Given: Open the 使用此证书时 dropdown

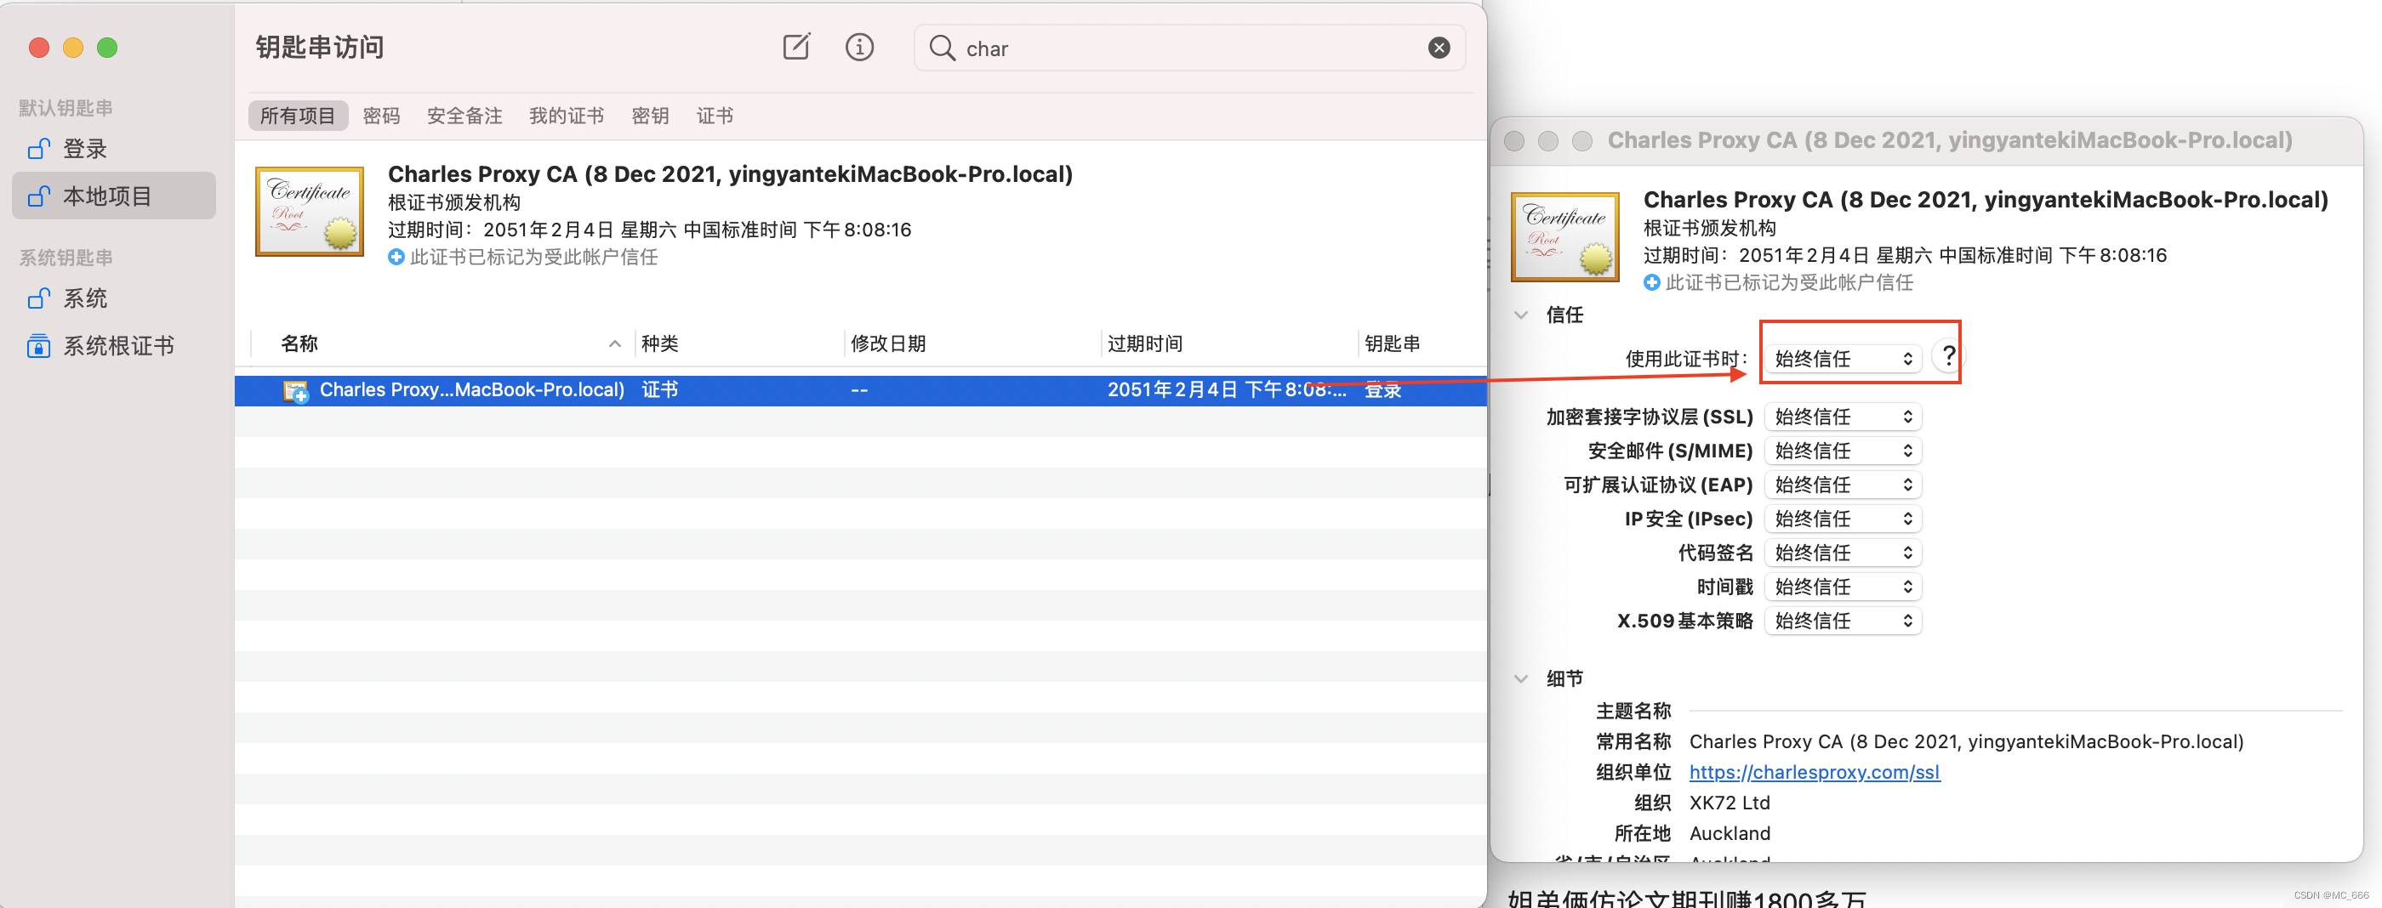Looking at the screenshot, I should click(x=1843, y=359).
